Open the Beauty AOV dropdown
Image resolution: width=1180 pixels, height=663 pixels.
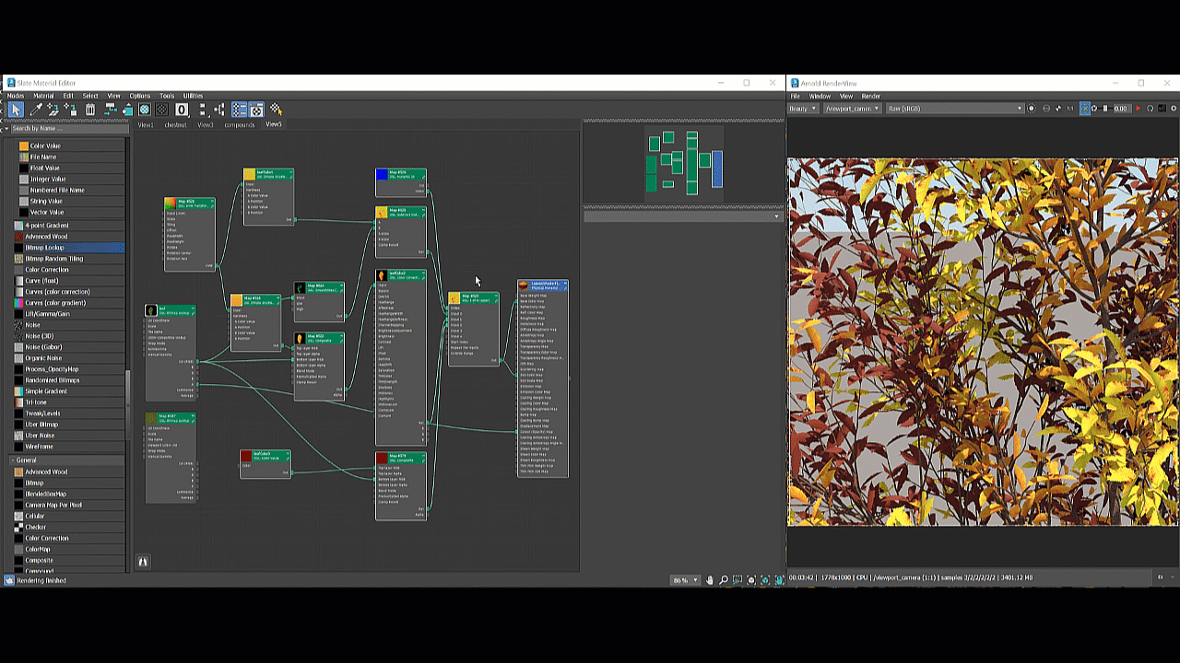(x=803, y=109)
